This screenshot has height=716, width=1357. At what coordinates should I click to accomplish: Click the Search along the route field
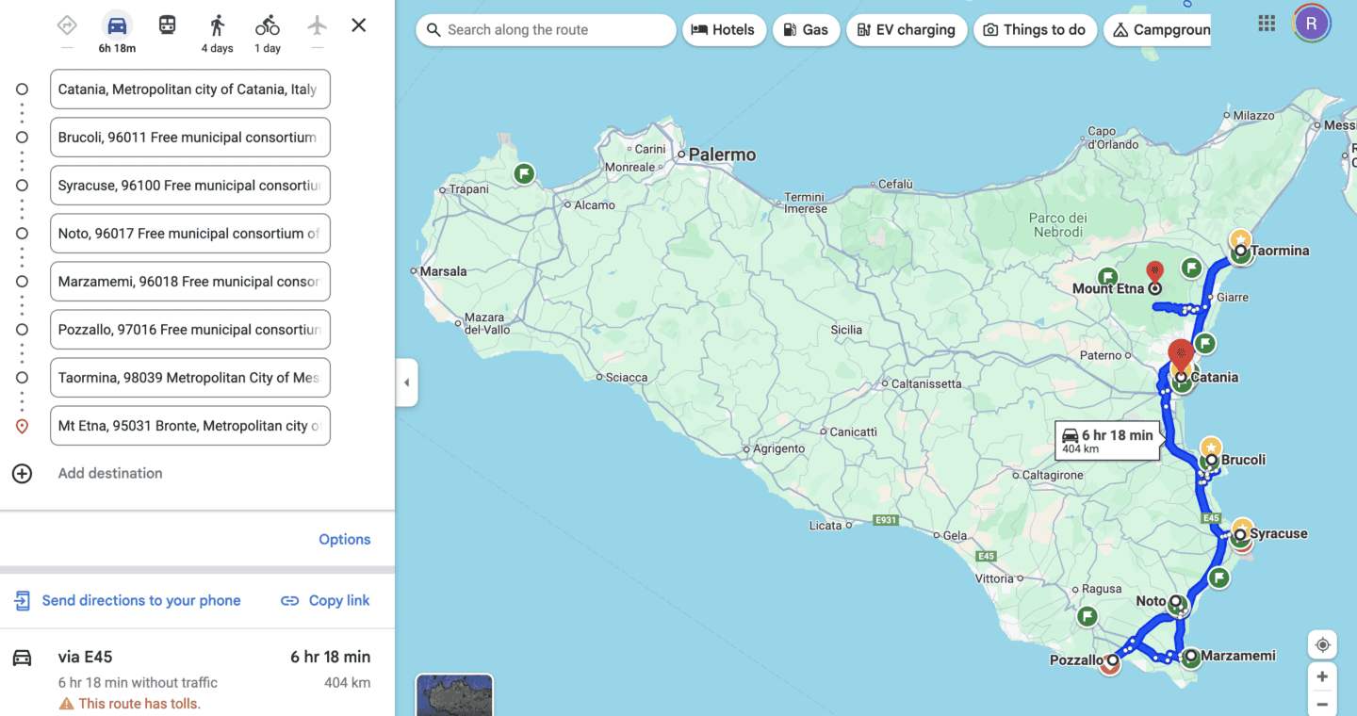(547, 30)
